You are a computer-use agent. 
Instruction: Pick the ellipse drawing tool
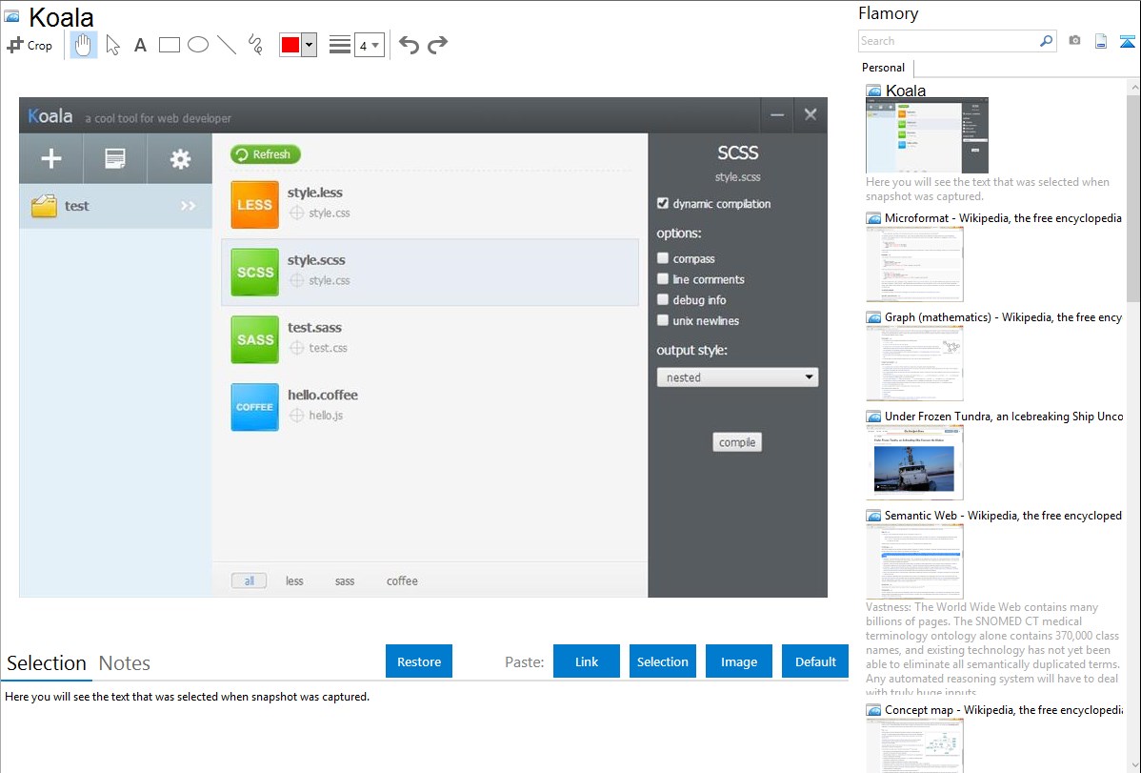click(x=198, y=45)
